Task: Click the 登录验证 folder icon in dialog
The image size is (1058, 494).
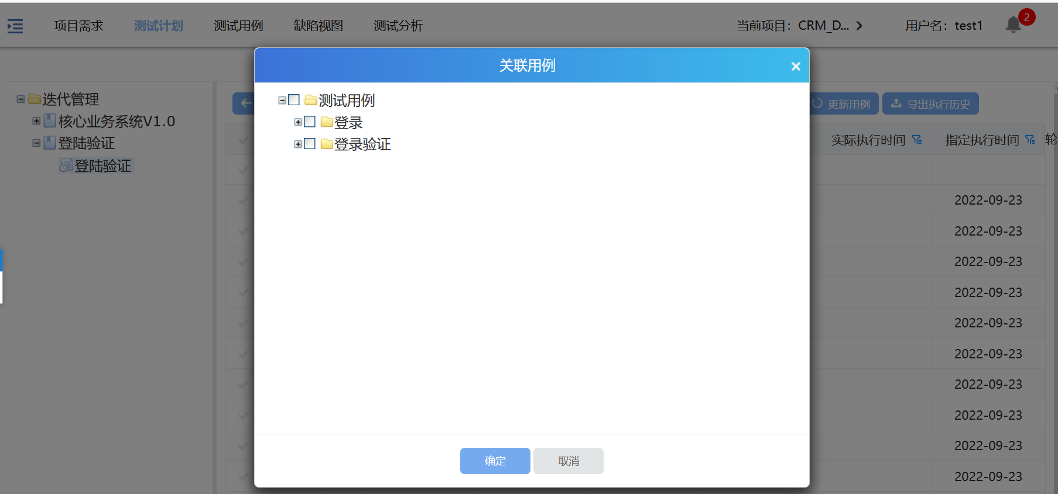Action: (x=327, y=144)
